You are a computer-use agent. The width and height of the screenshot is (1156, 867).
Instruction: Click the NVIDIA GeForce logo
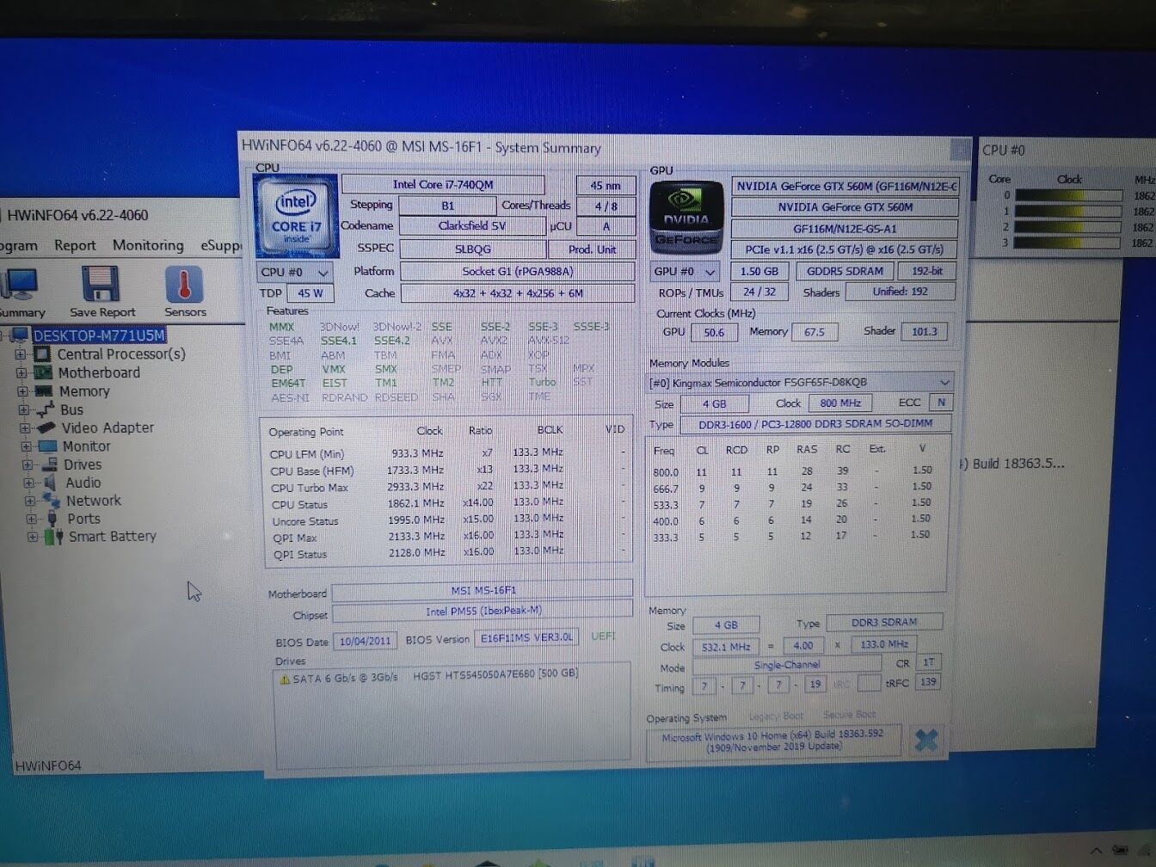pyautogui.click(x=686, y=217)
